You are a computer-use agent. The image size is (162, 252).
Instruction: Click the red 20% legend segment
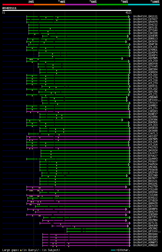pyautogui.click(x=18, y=5)
